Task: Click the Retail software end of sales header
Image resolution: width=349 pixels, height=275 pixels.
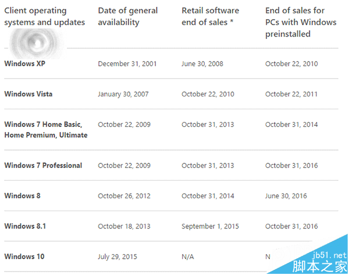Action: (x=210, y=17)
